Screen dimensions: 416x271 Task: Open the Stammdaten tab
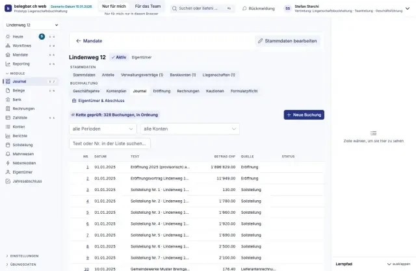84,75
